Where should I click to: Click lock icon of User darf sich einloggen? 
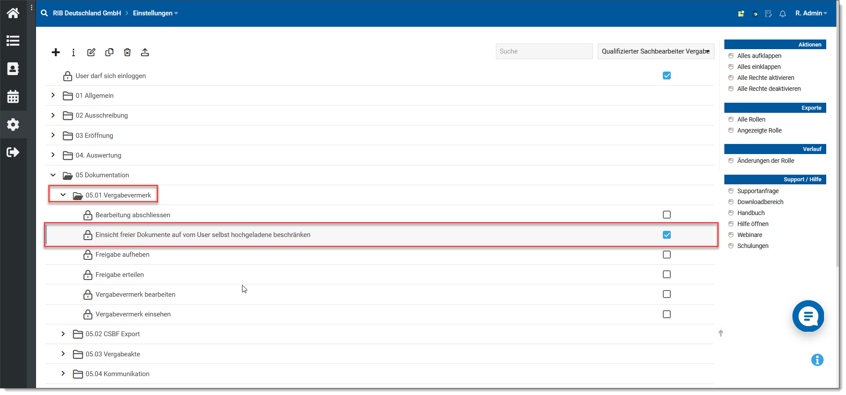68,76
